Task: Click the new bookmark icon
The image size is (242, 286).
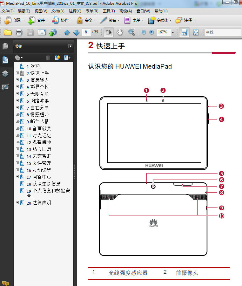Action: [x=57, y=58]
